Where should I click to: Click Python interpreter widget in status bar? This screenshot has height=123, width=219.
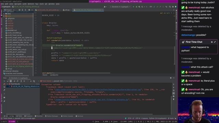tap(158, 119)
